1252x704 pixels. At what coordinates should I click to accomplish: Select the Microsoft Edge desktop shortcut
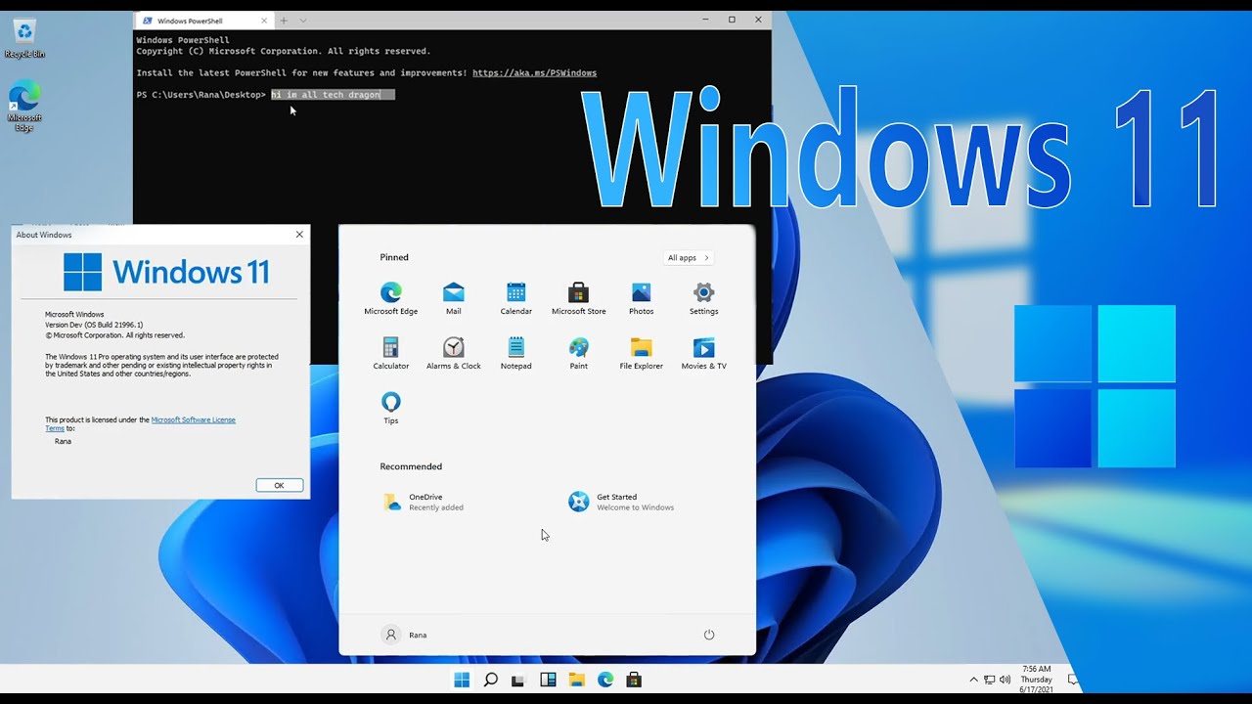point(24,107)
